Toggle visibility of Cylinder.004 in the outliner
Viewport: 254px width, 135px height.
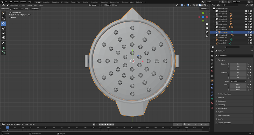click(x=248, y=38)
